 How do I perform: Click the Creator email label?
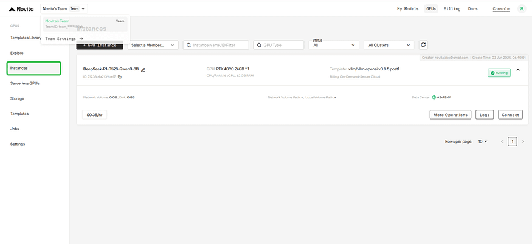[445, 58]
